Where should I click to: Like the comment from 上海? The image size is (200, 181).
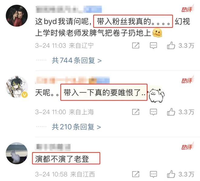pos(171,112)
